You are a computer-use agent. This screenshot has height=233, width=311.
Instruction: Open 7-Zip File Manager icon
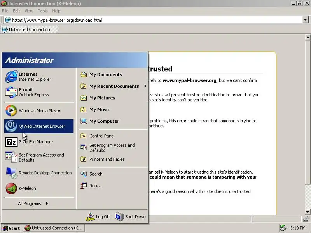[x=11, y=142]
